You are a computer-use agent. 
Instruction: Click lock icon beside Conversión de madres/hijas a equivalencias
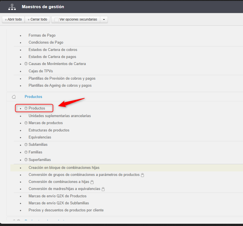[x=103, y=189]
